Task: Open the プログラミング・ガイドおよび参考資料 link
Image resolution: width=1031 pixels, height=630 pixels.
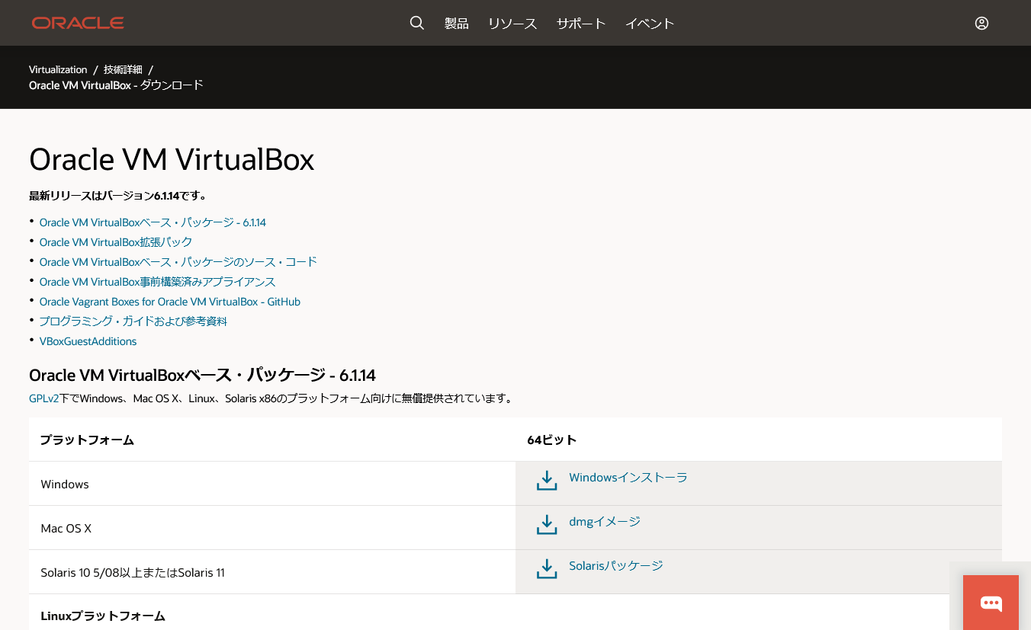Action: point(133,321)
